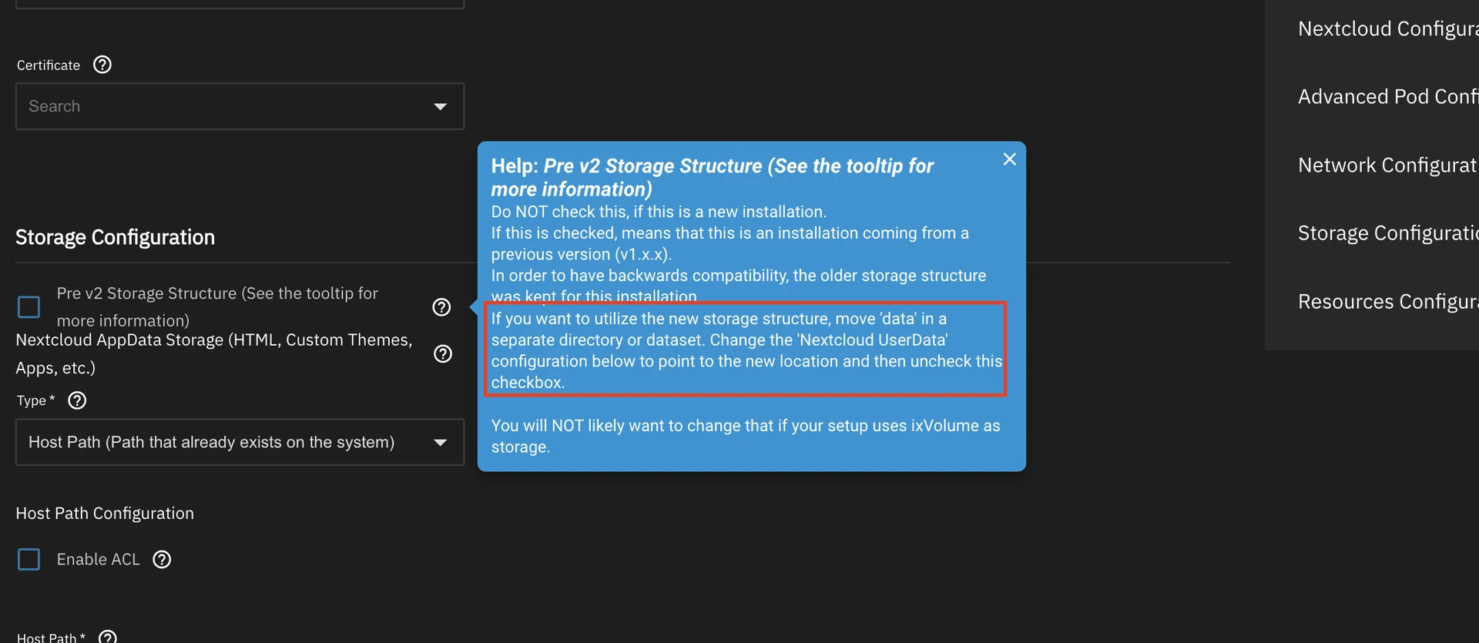Click the Certificate dropdown arrow
Screen dimensions: 1479x643
(441, 106)
